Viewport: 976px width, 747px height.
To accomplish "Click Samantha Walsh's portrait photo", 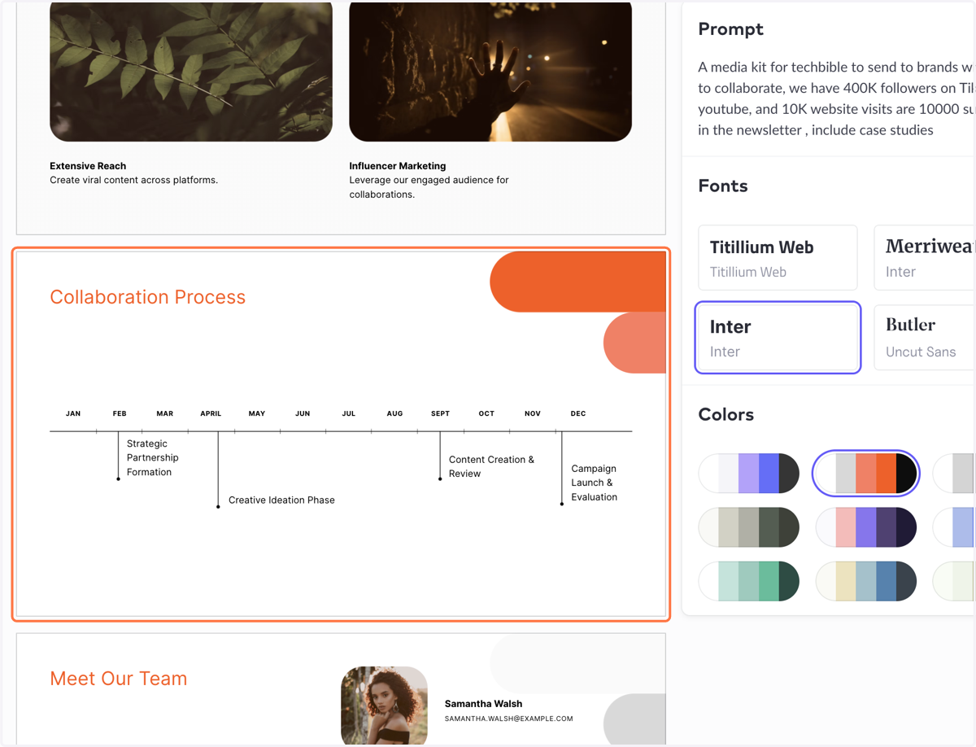I will [384, 705].
